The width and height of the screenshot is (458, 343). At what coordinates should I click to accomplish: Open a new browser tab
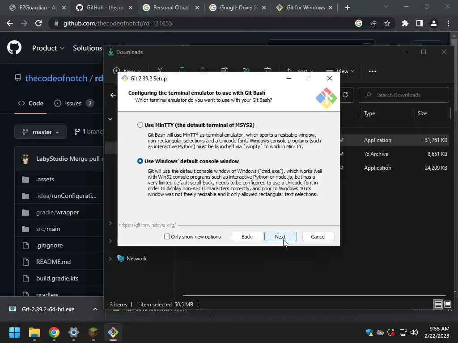click(x=347, y=8)
